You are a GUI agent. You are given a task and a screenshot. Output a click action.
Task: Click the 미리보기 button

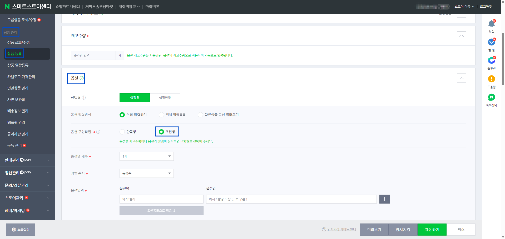[x=374, y=230]
